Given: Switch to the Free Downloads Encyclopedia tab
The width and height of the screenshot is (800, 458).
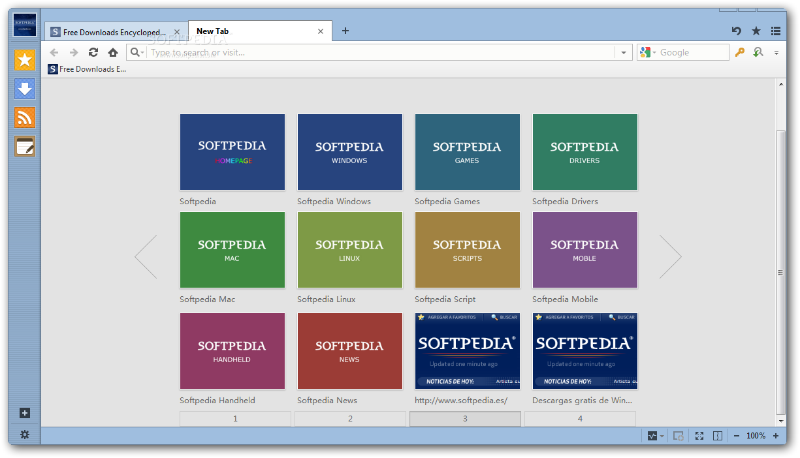Looking at the screenshot, I should pyautogui.click(x=111, y=32).
